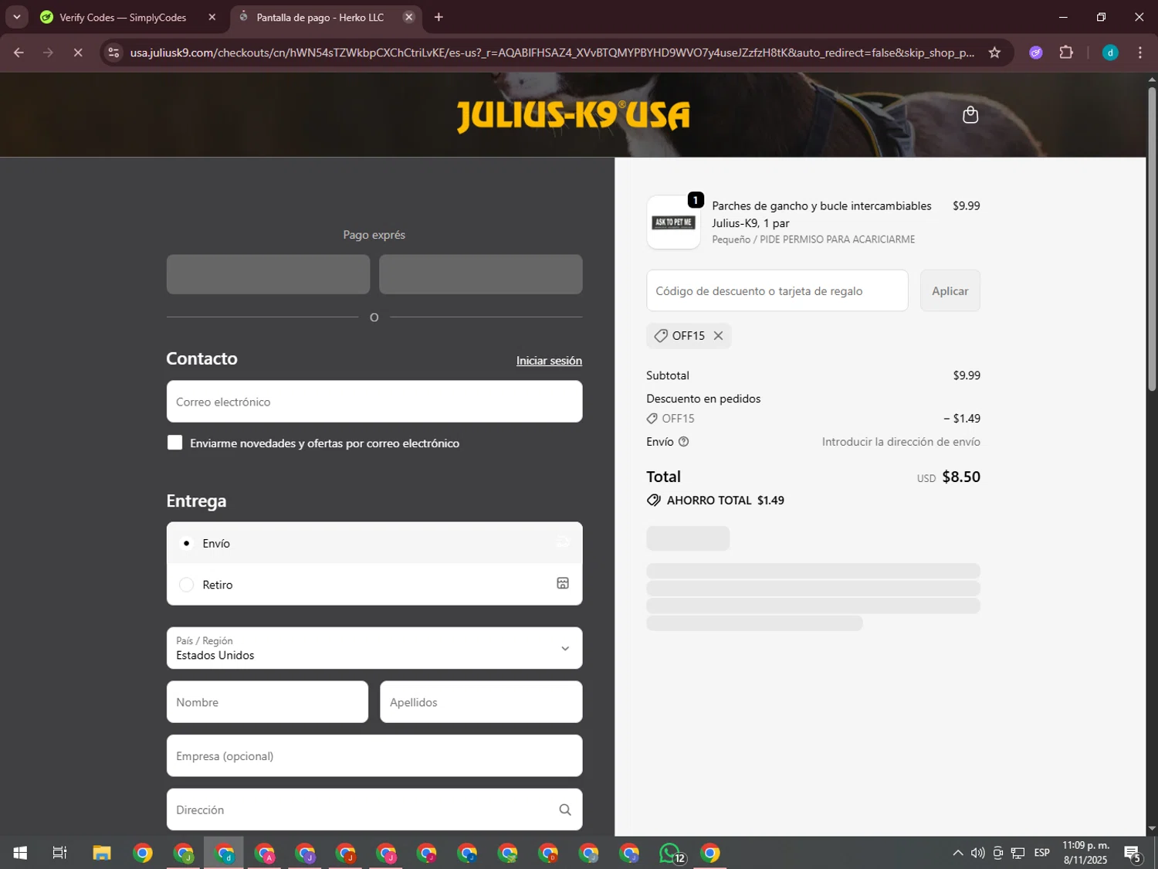Click Introducir la dirección de envío text
The width and height of the screenshot is (1158, 869).
pyautogui.click(x=901, y=442)
